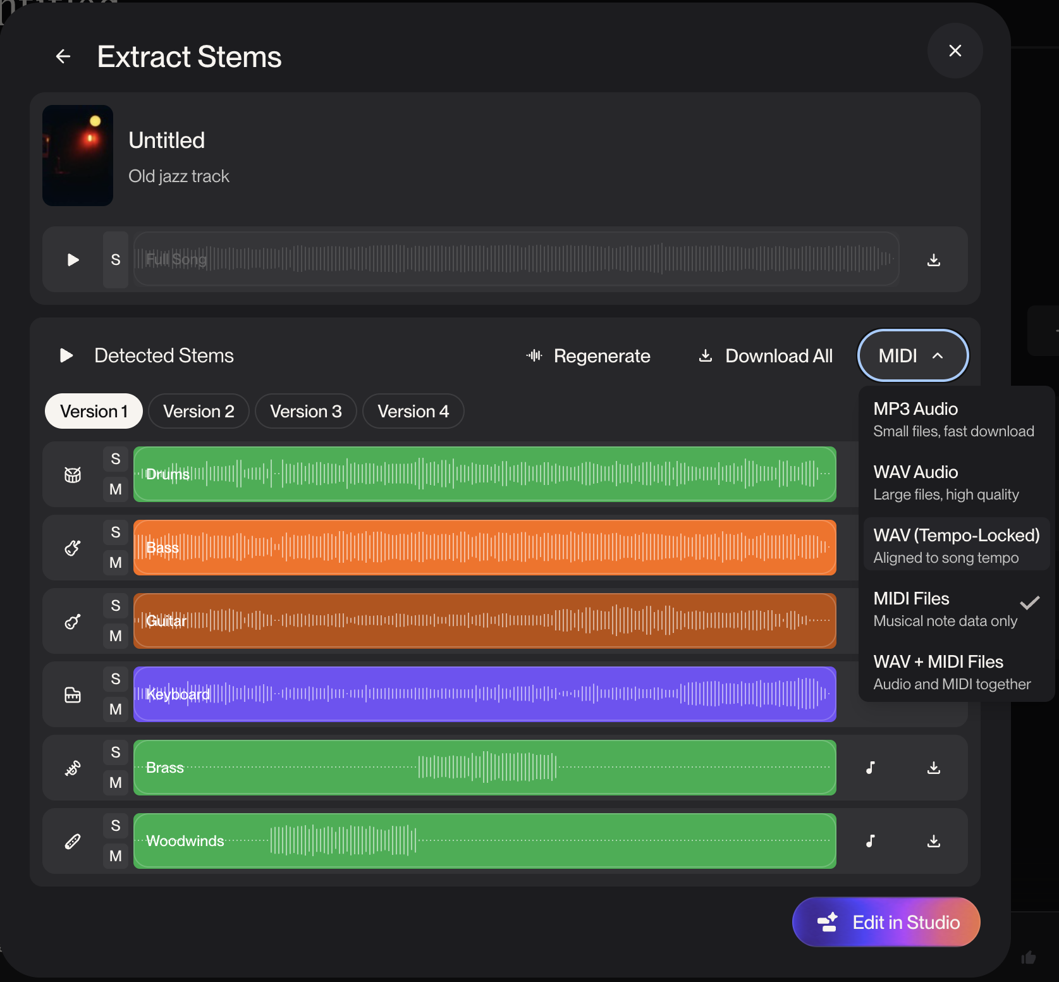The width and height of the screenshot is (1059, 982).
Task: Download the Brass stem file
Action: point(933,768)
